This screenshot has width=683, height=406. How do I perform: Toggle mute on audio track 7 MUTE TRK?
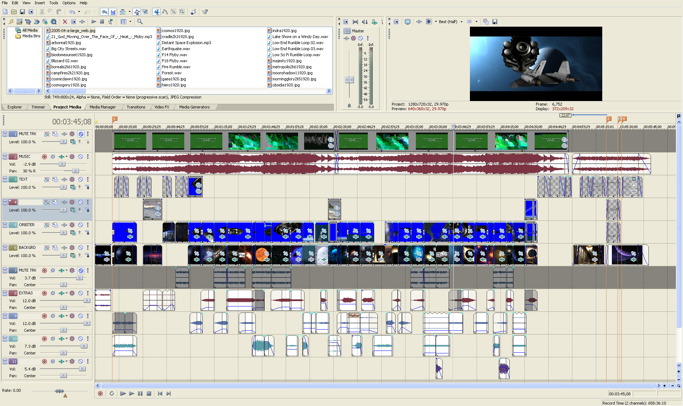[x=81, y=271]
